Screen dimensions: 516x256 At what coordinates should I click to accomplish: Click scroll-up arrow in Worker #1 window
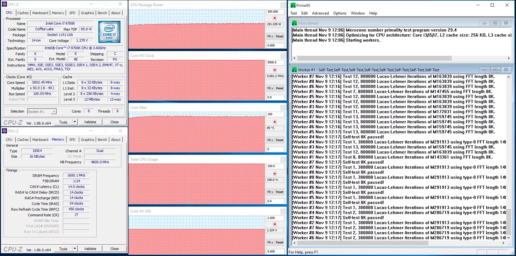(508, 77)
